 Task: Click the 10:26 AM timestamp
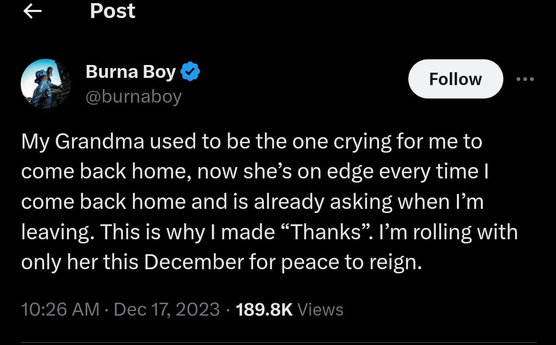coord(60,309)
